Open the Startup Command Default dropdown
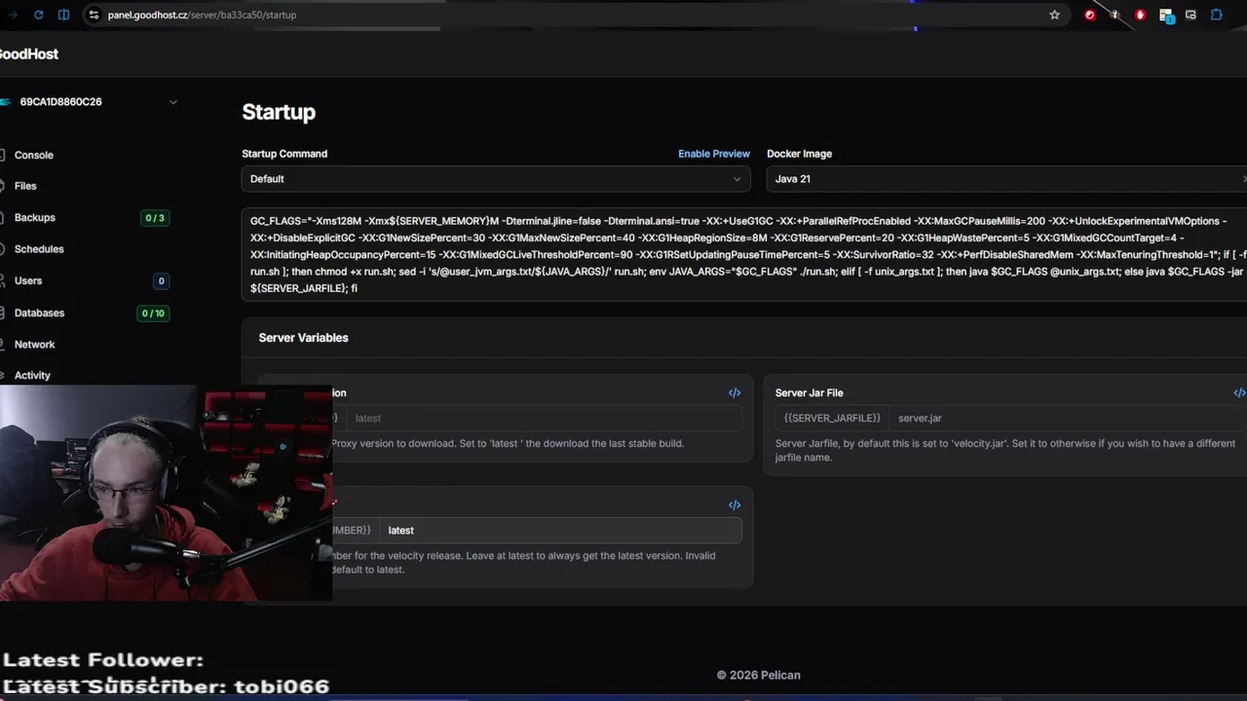Image resolution: width=1247 pixels, height=701 pixels. click(x=496, y=179)
